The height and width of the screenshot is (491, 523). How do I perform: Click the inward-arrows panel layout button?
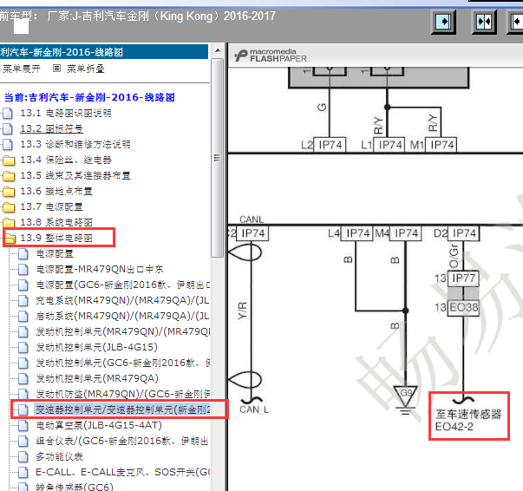(484, 22)
